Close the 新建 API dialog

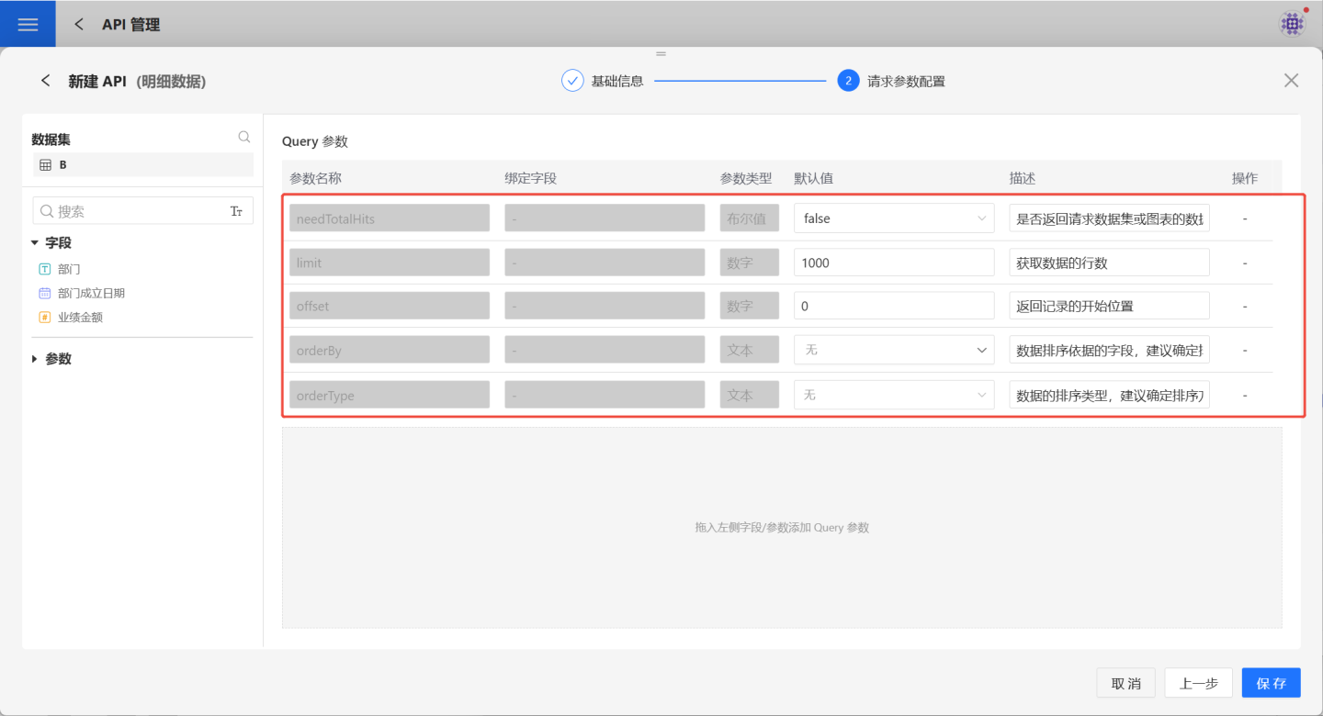click(1291, 81)
